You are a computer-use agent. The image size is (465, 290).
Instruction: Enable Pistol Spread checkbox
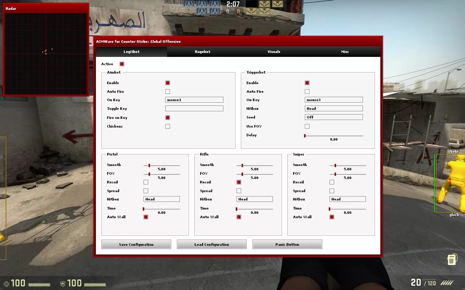click(x=146, y=191)
